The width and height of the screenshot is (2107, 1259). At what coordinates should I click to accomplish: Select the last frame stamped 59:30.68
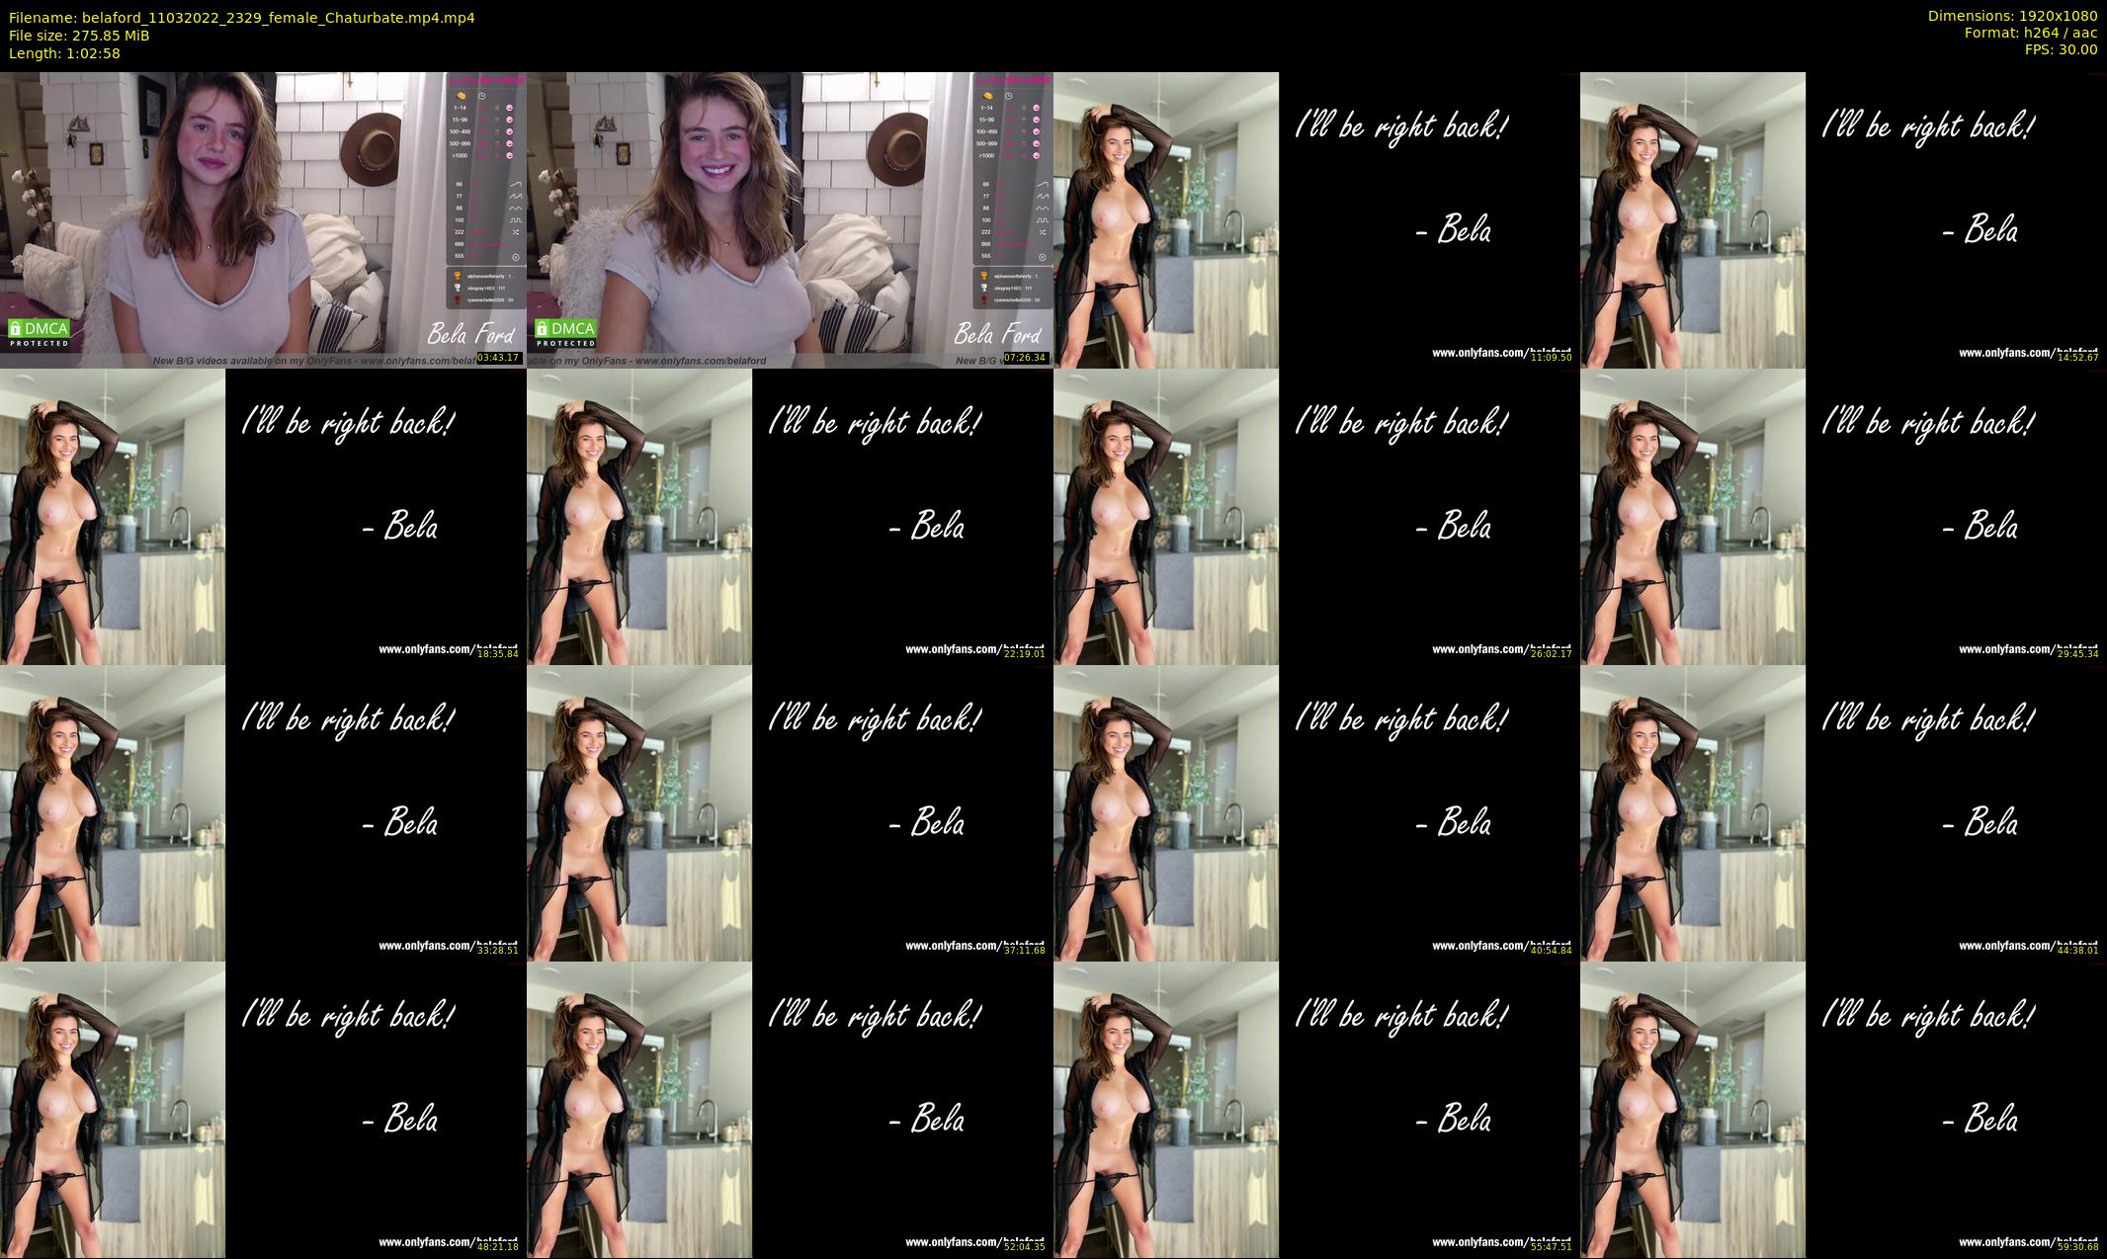tap(1843, 1109)
